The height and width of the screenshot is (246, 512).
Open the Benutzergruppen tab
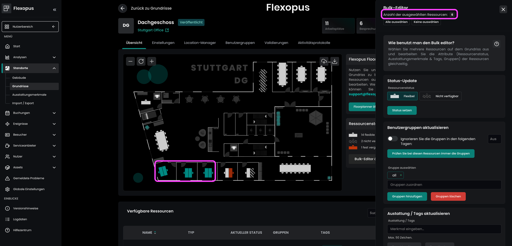click(x=240, y=43)
